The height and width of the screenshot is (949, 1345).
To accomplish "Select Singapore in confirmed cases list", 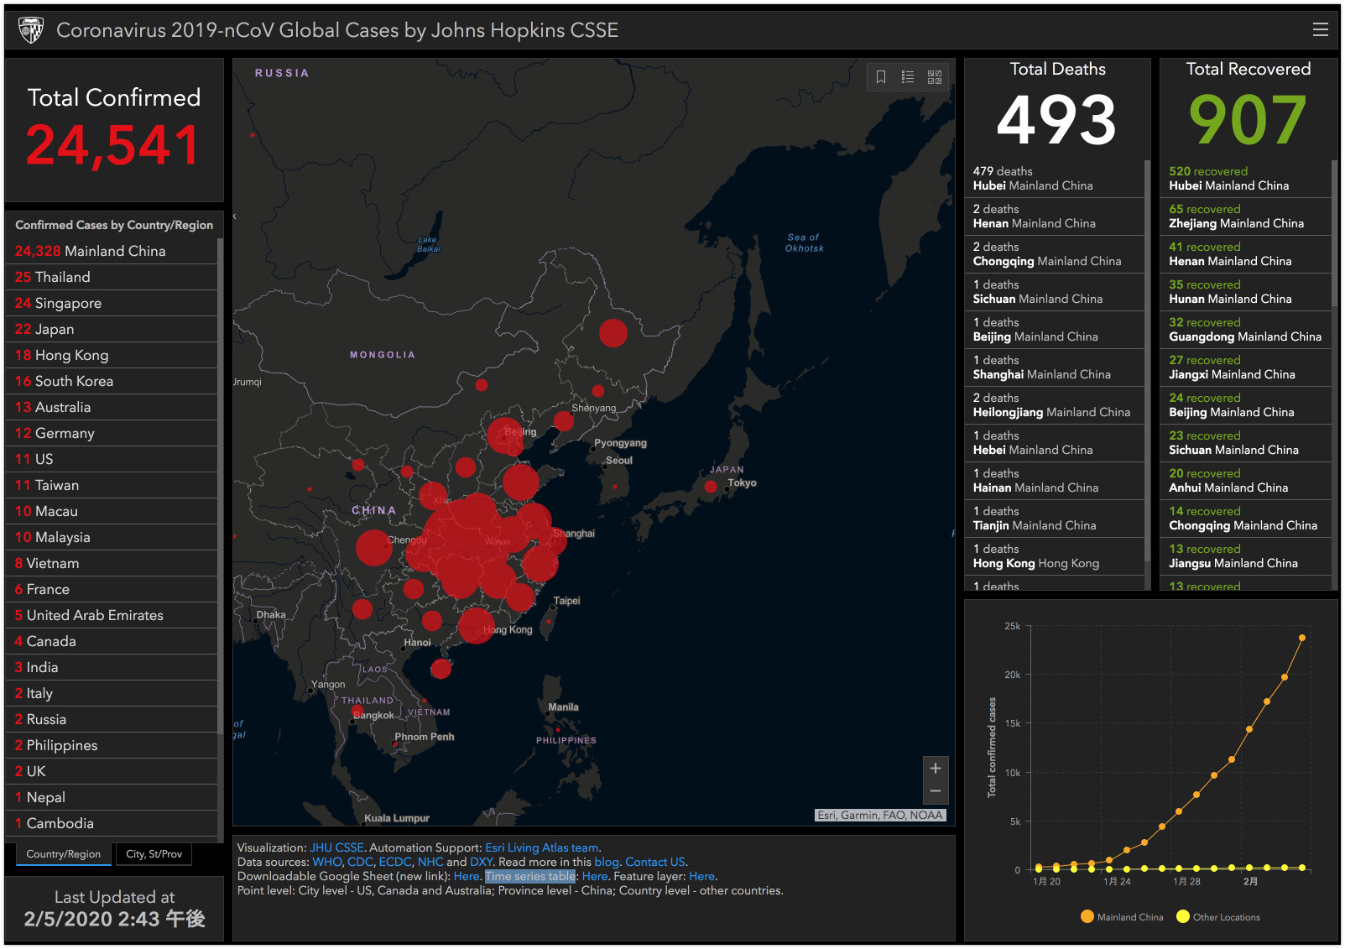I will (58, 303).
